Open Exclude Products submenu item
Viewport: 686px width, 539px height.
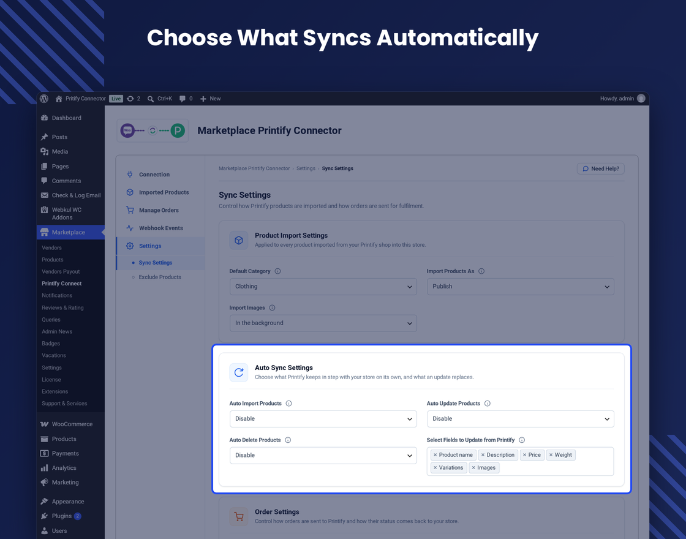(x=160, y=277)
